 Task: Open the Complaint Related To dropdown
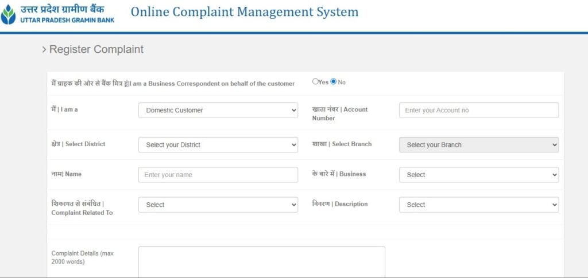pos(218,205)
